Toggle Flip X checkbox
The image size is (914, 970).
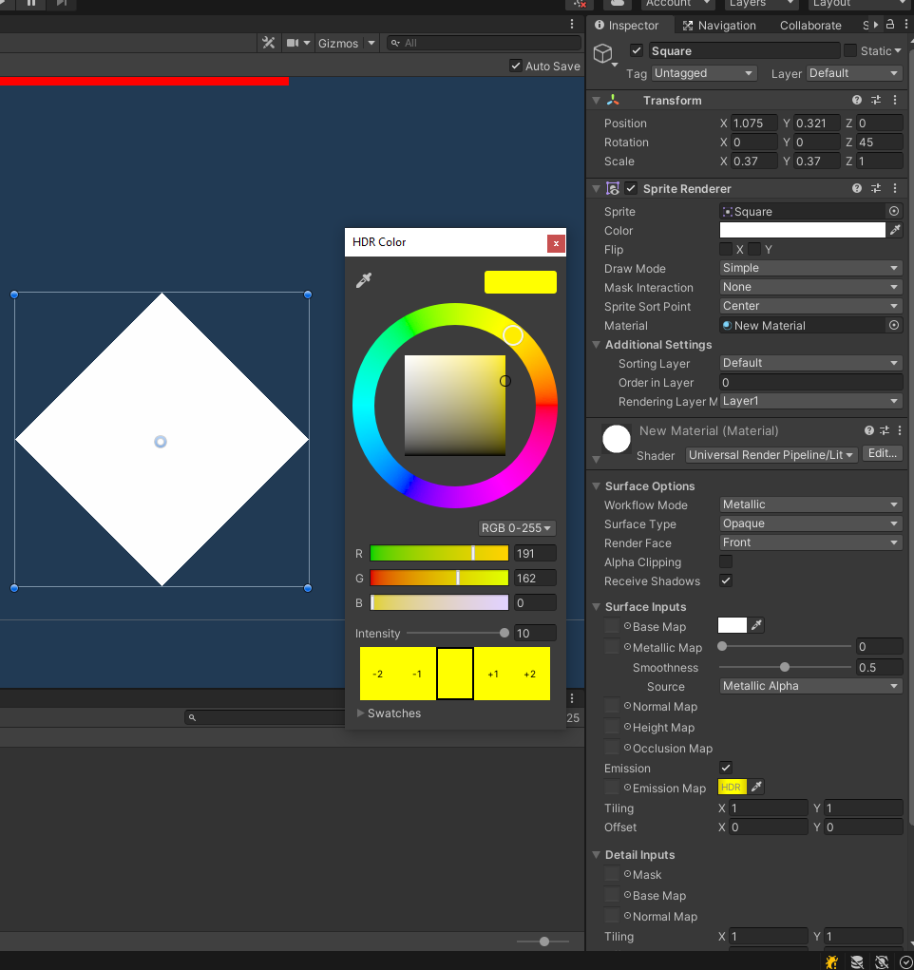click(x=726, y=249)
